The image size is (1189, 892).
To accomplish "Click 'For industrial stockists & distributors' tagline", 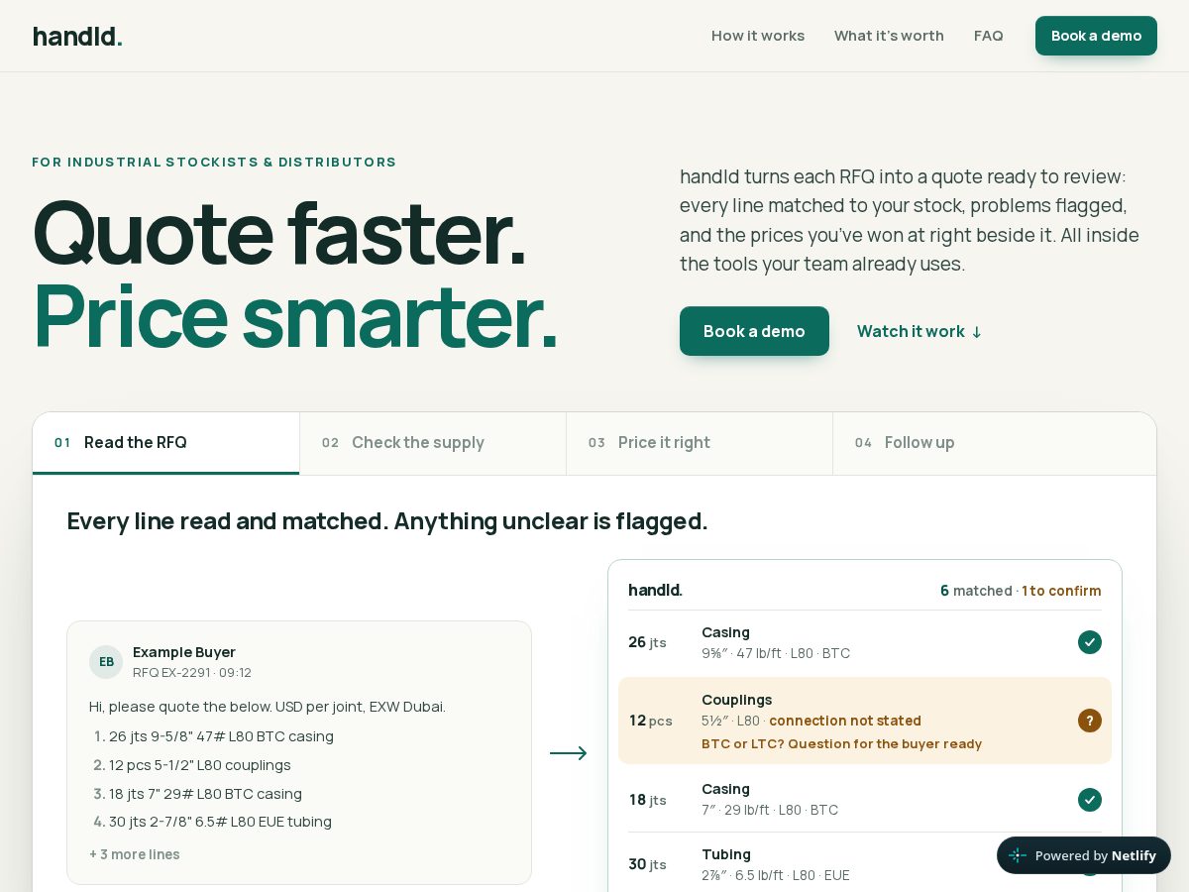I will click(x=214, y=162).
